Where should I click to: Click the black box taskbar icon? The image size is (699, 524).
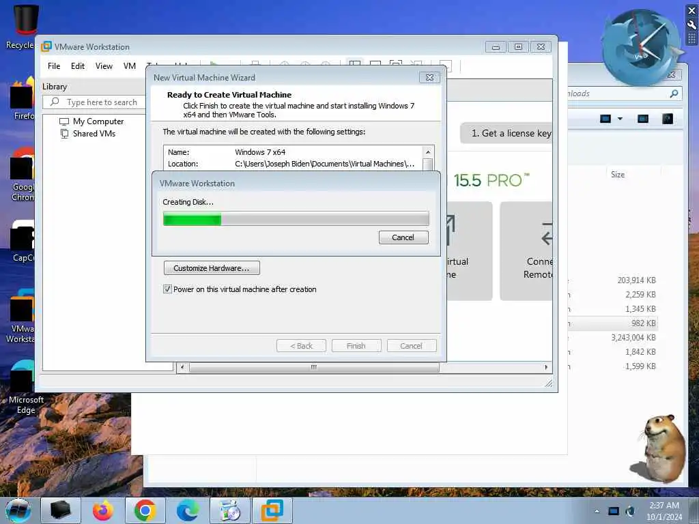pos(61,510)
